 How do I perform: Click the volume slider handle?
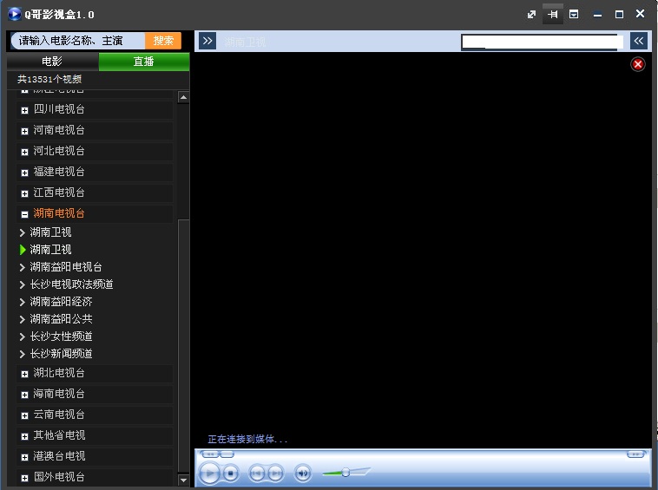click(x=345, y=472)
